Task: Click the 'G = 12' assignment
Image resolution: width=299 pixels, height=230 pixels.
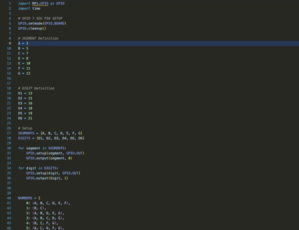Action: click(24, 73)
